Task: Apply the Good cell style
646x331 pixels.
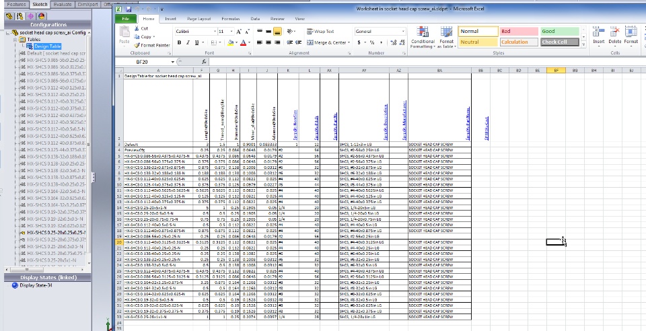Action: click(560, 32)
